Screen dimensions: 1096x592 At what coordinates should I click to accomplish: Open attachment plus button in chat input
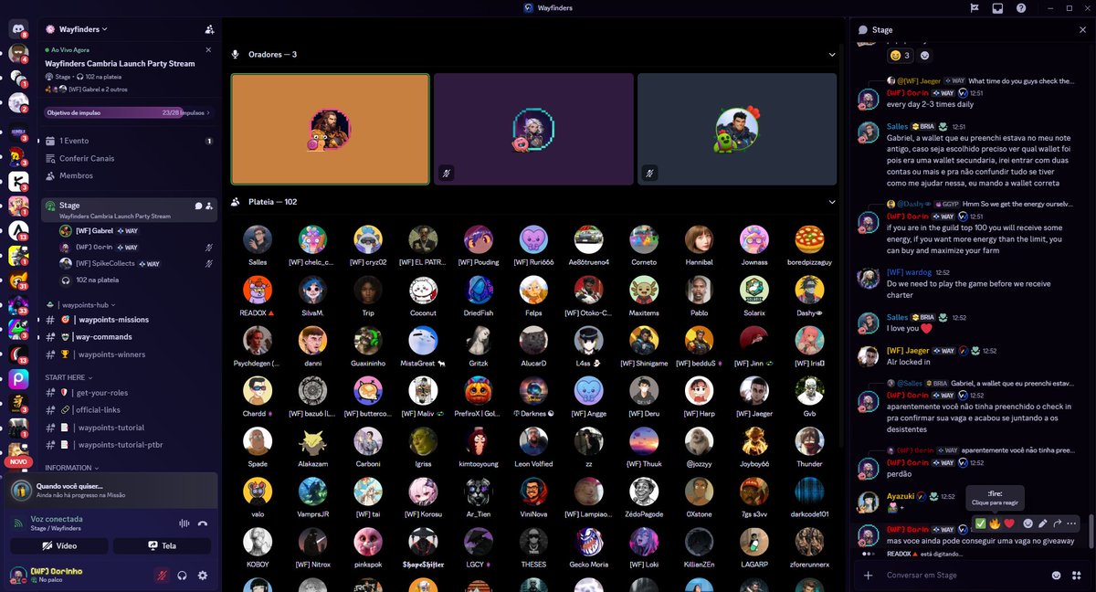pyautogui.click(x=868, y=576)
